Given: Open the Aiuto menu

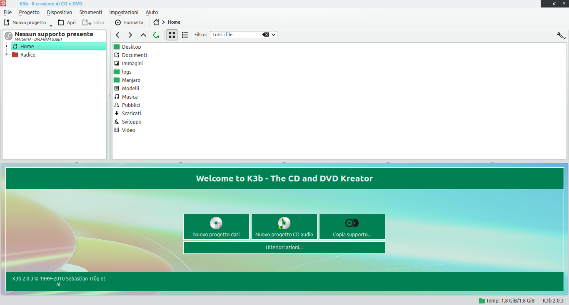Looking at the screenshot, I should 152,12.
